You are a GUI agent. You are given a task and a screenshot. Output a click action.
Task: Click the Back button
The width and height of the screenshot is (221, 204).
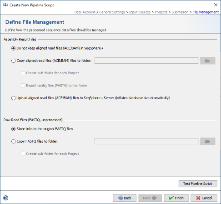pos(125,198)
